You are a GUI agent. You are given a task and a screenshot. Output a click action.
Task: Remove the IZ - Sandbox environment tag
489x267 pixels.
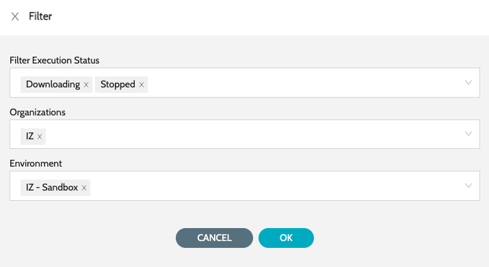[x=84, y=188]
